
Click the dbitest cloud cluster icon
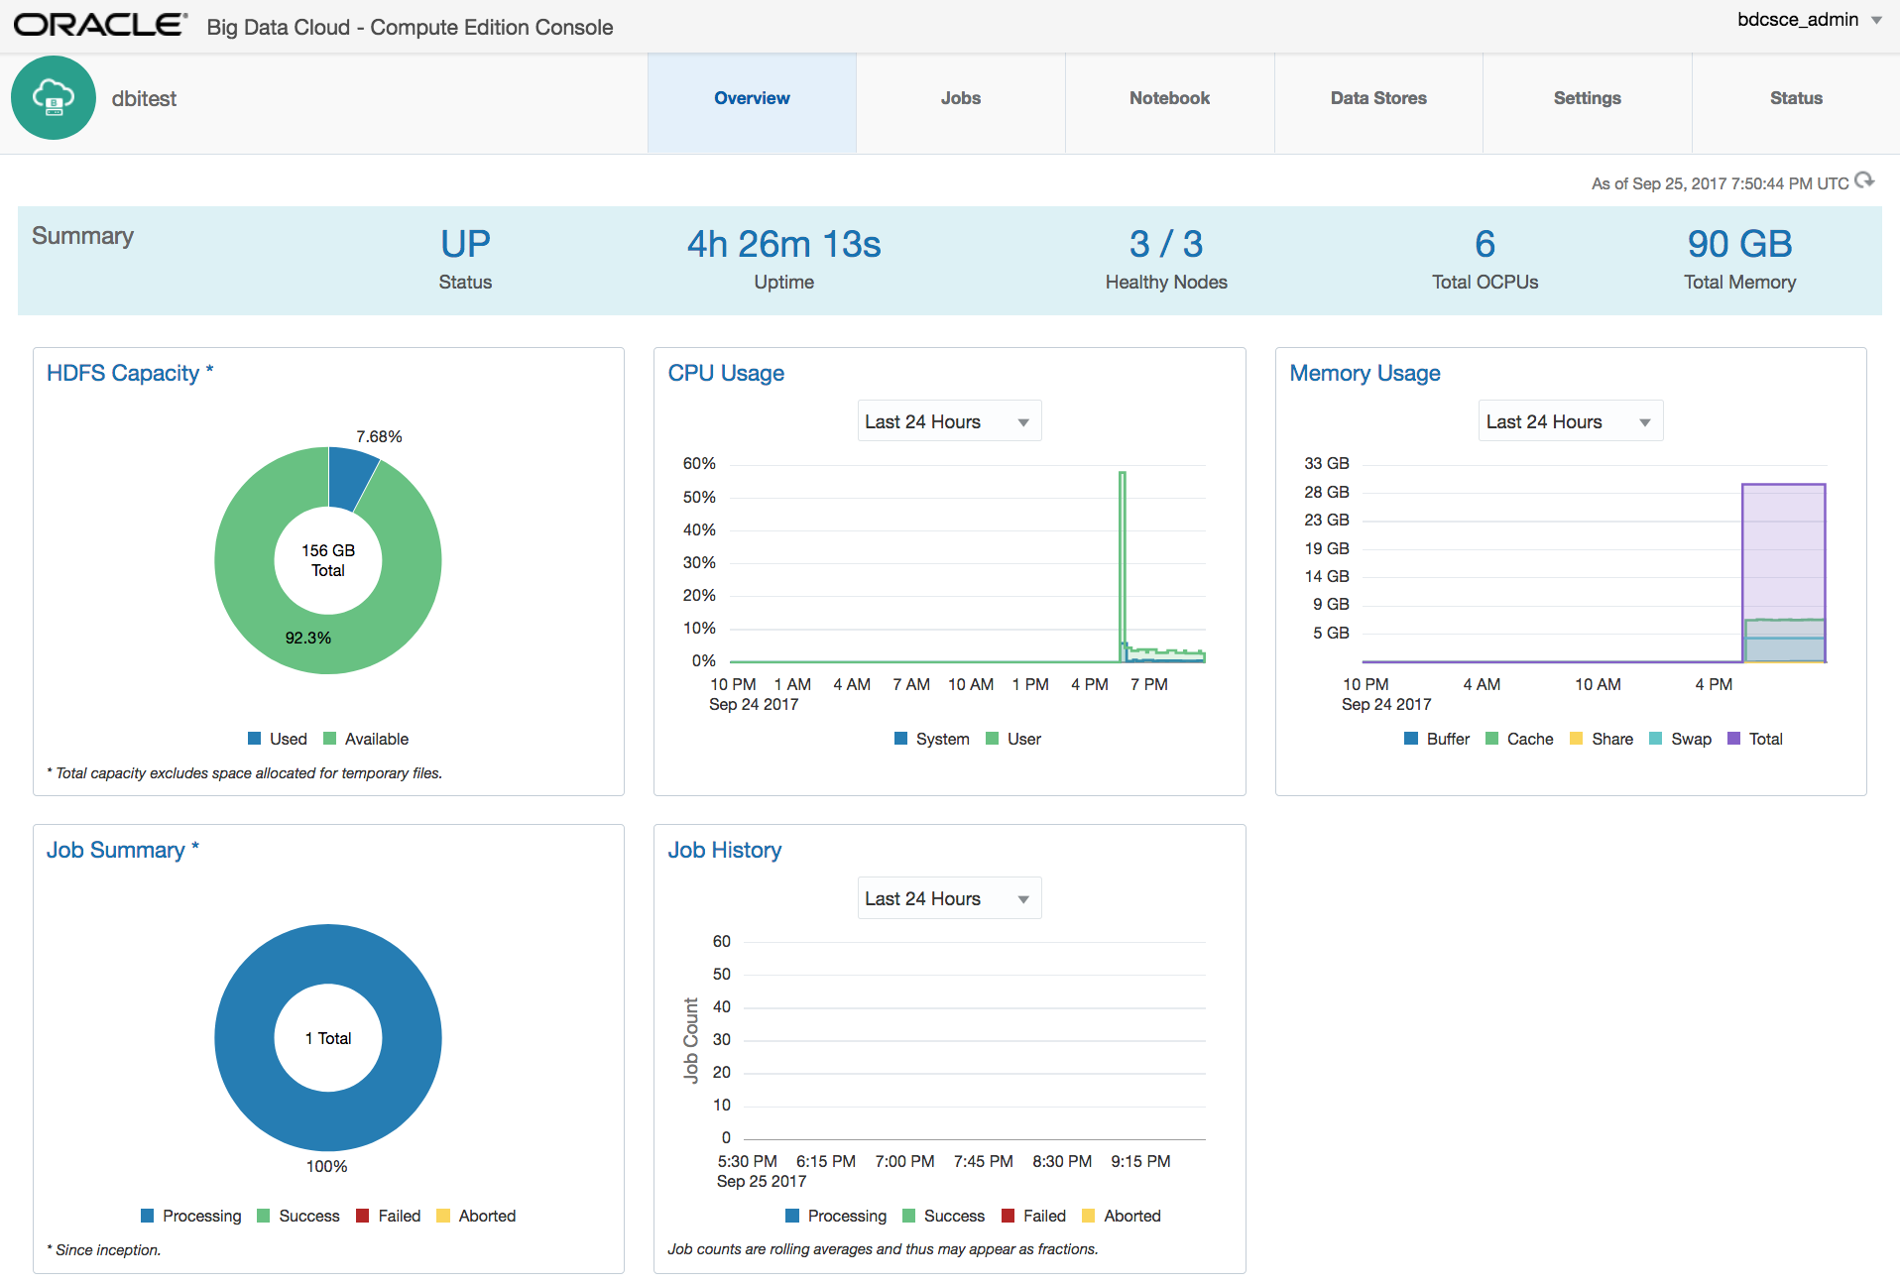[x=54, y=98]
